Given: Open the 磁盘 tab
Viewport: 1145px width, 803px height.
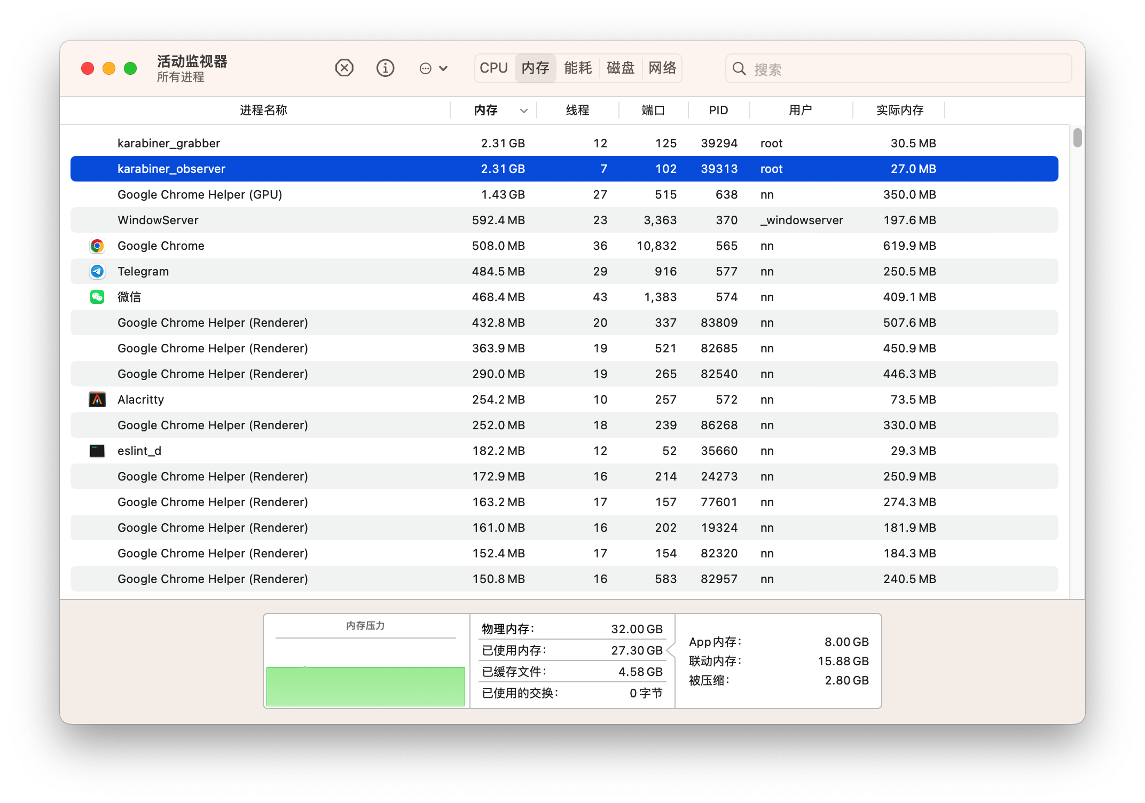Looking at the screenshot, I should click(x=620, y=68).
